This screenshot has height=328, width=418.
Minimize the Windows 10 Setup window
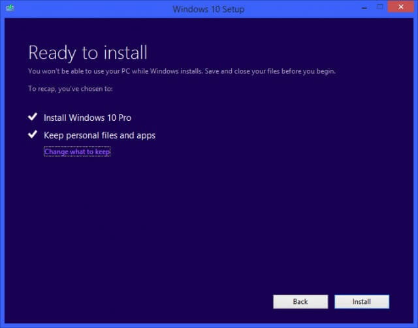point(364,8)
